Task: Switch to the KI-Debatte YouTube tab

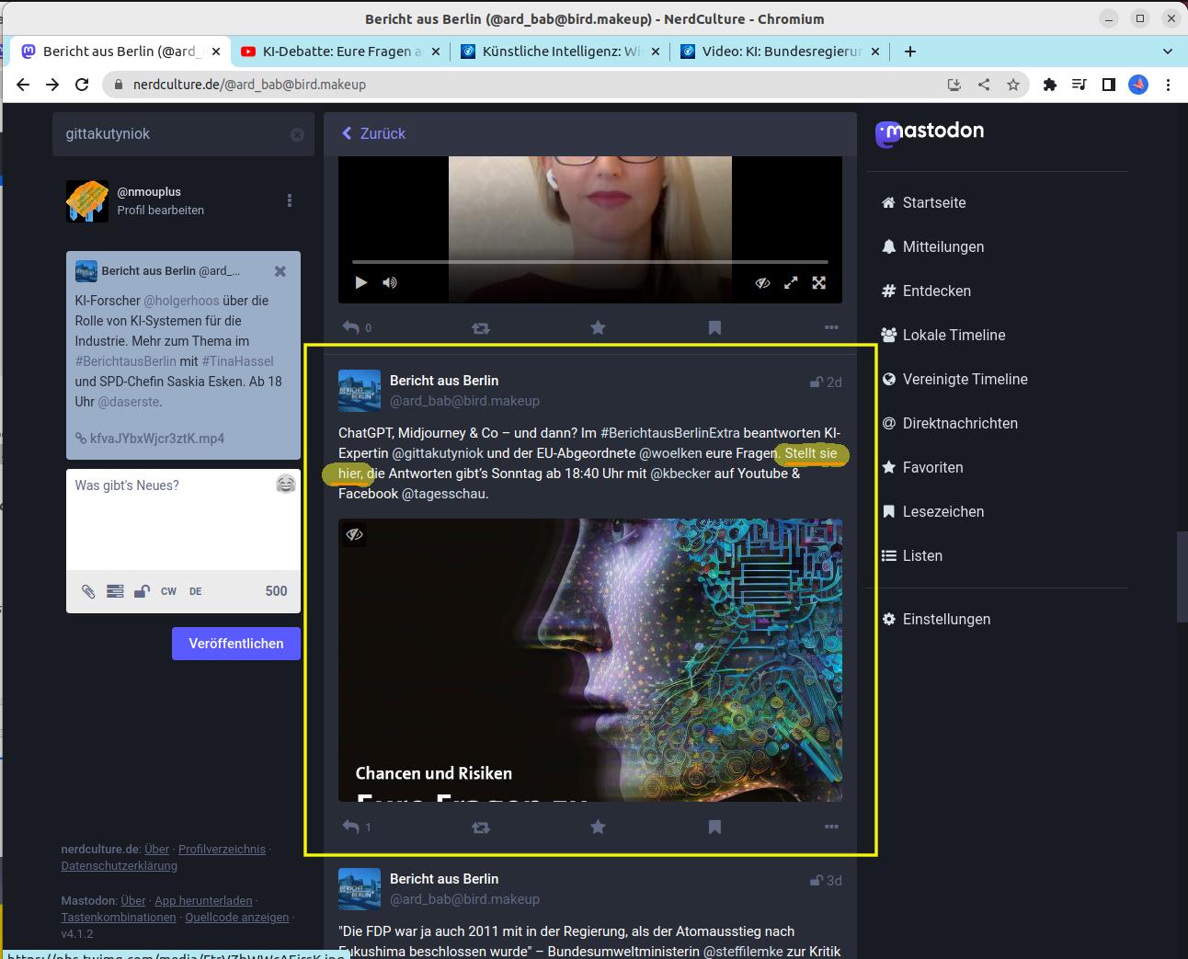Action: click(341, 51)
